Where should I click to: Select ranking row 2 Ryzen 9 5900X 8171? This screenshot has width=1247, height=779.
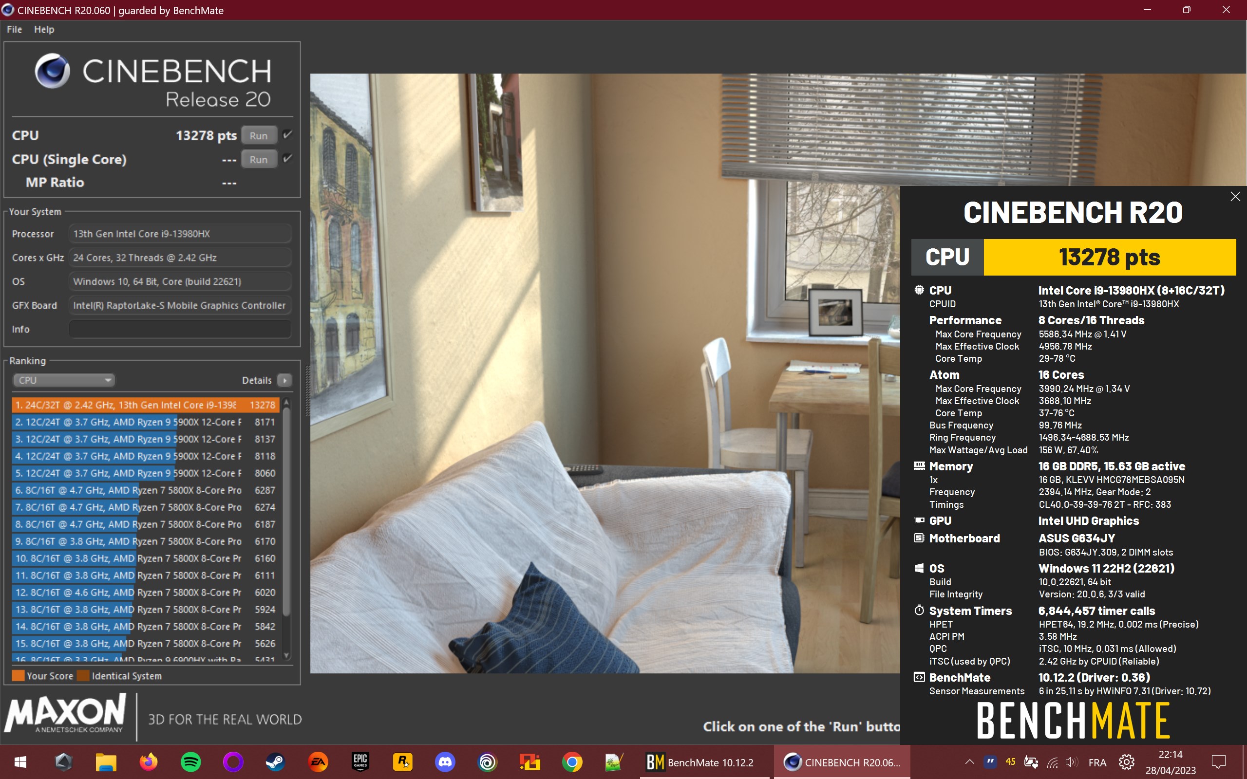pyautogui.click(x=145, y=422)
